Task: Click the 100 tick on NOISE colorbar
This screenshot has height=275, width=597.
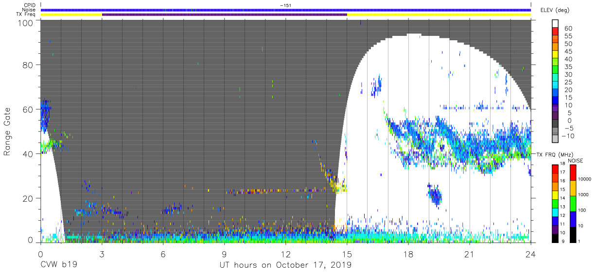Action: 581,210
